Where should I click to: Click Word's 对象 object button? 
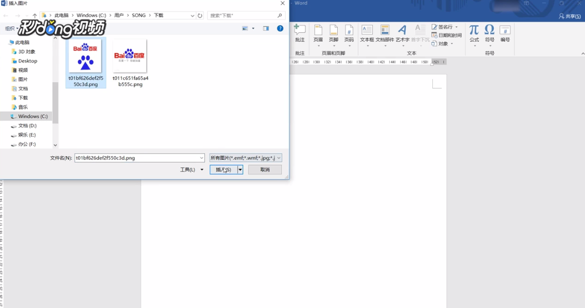440,44
